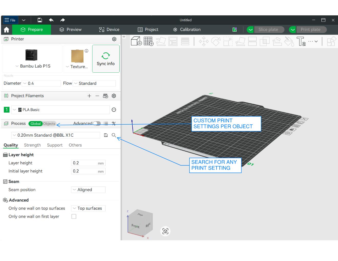Click the Slice plate button

(268, 29)
